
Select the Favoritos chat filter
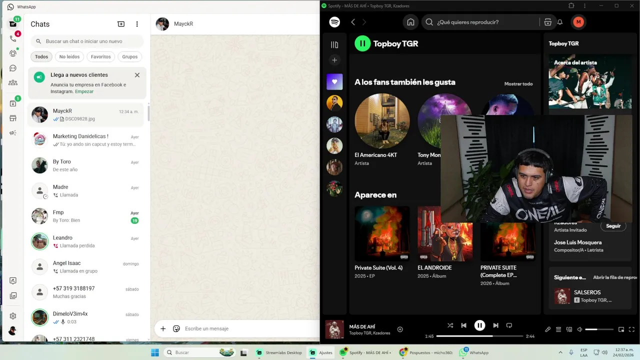(x=100, y=56)
